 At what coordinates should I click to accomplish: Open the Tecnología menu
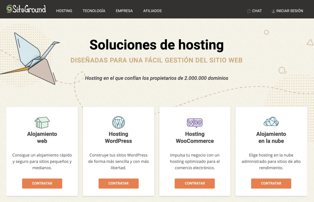(x=94, y=11)
